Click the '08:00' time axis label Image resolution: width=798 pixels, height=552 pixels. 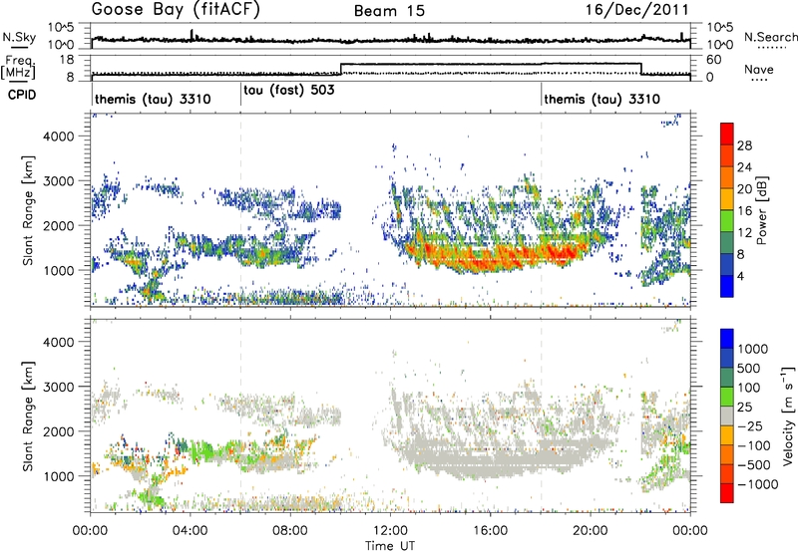pos(289,531)
